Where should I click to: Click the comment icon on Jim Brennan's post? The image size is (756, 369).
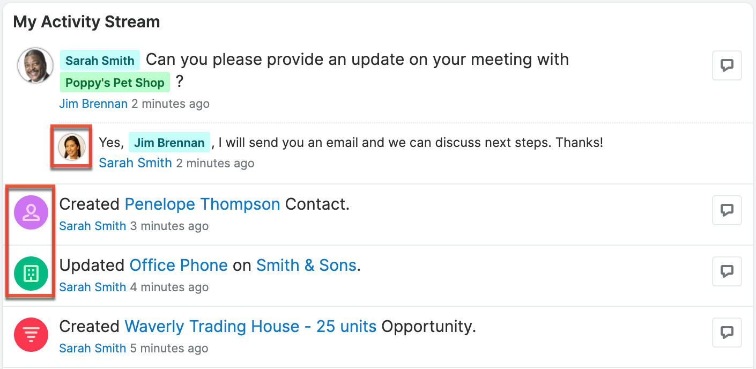click(x=727, y=66)
